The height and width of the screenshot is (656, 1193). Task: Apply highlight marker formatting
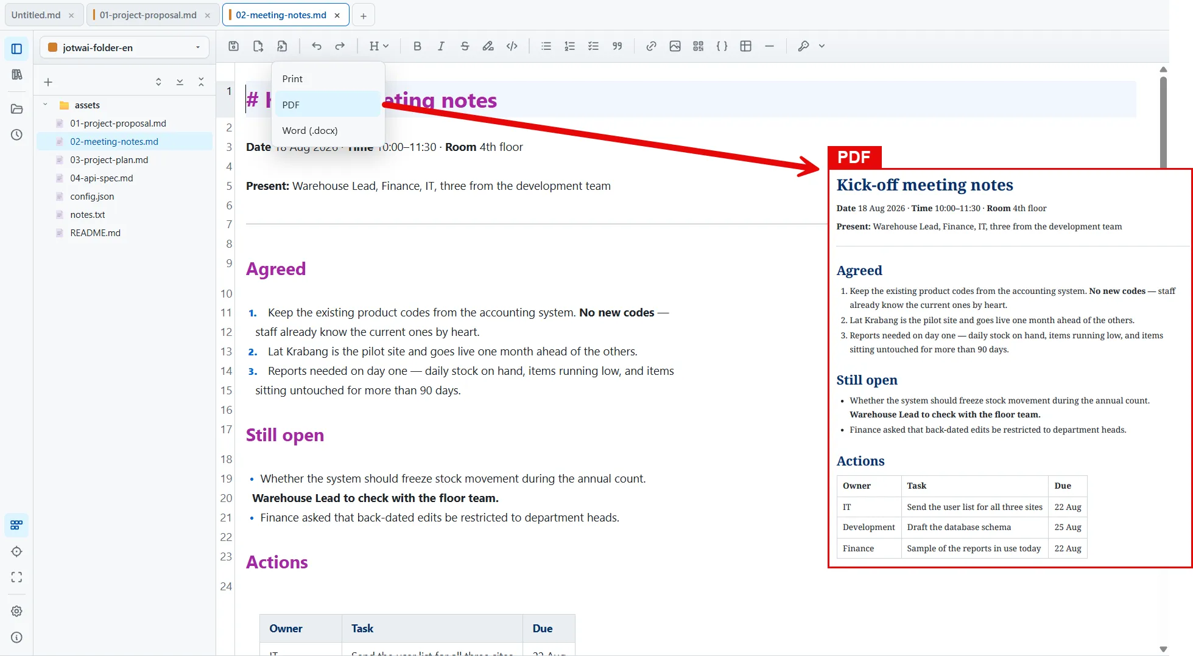tap(488, 46)
